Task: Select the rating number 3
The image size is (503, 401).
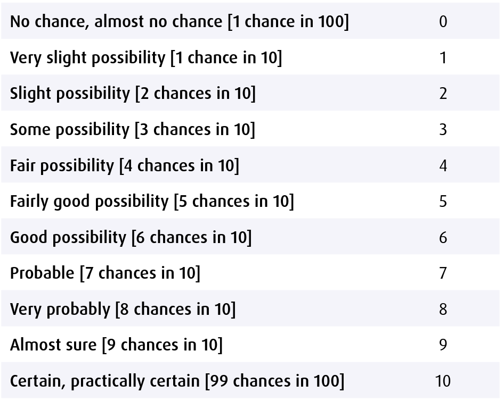Action: pyautogui.click(x=443, y=129)
